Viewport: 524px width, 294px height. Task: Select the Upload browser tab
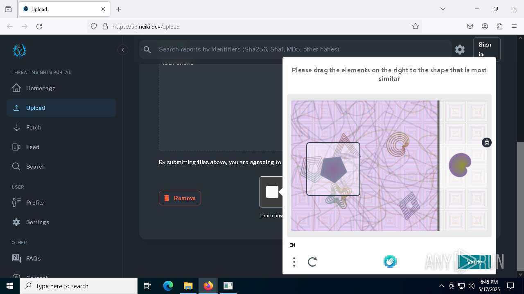coord(64,9)
